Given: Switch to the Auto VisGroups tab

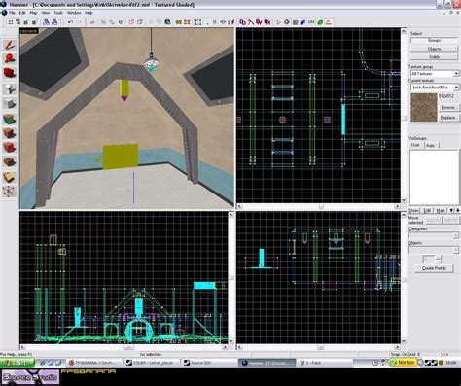Looking at the screenshot, I should pyautogui.click(x=431, y=145).
